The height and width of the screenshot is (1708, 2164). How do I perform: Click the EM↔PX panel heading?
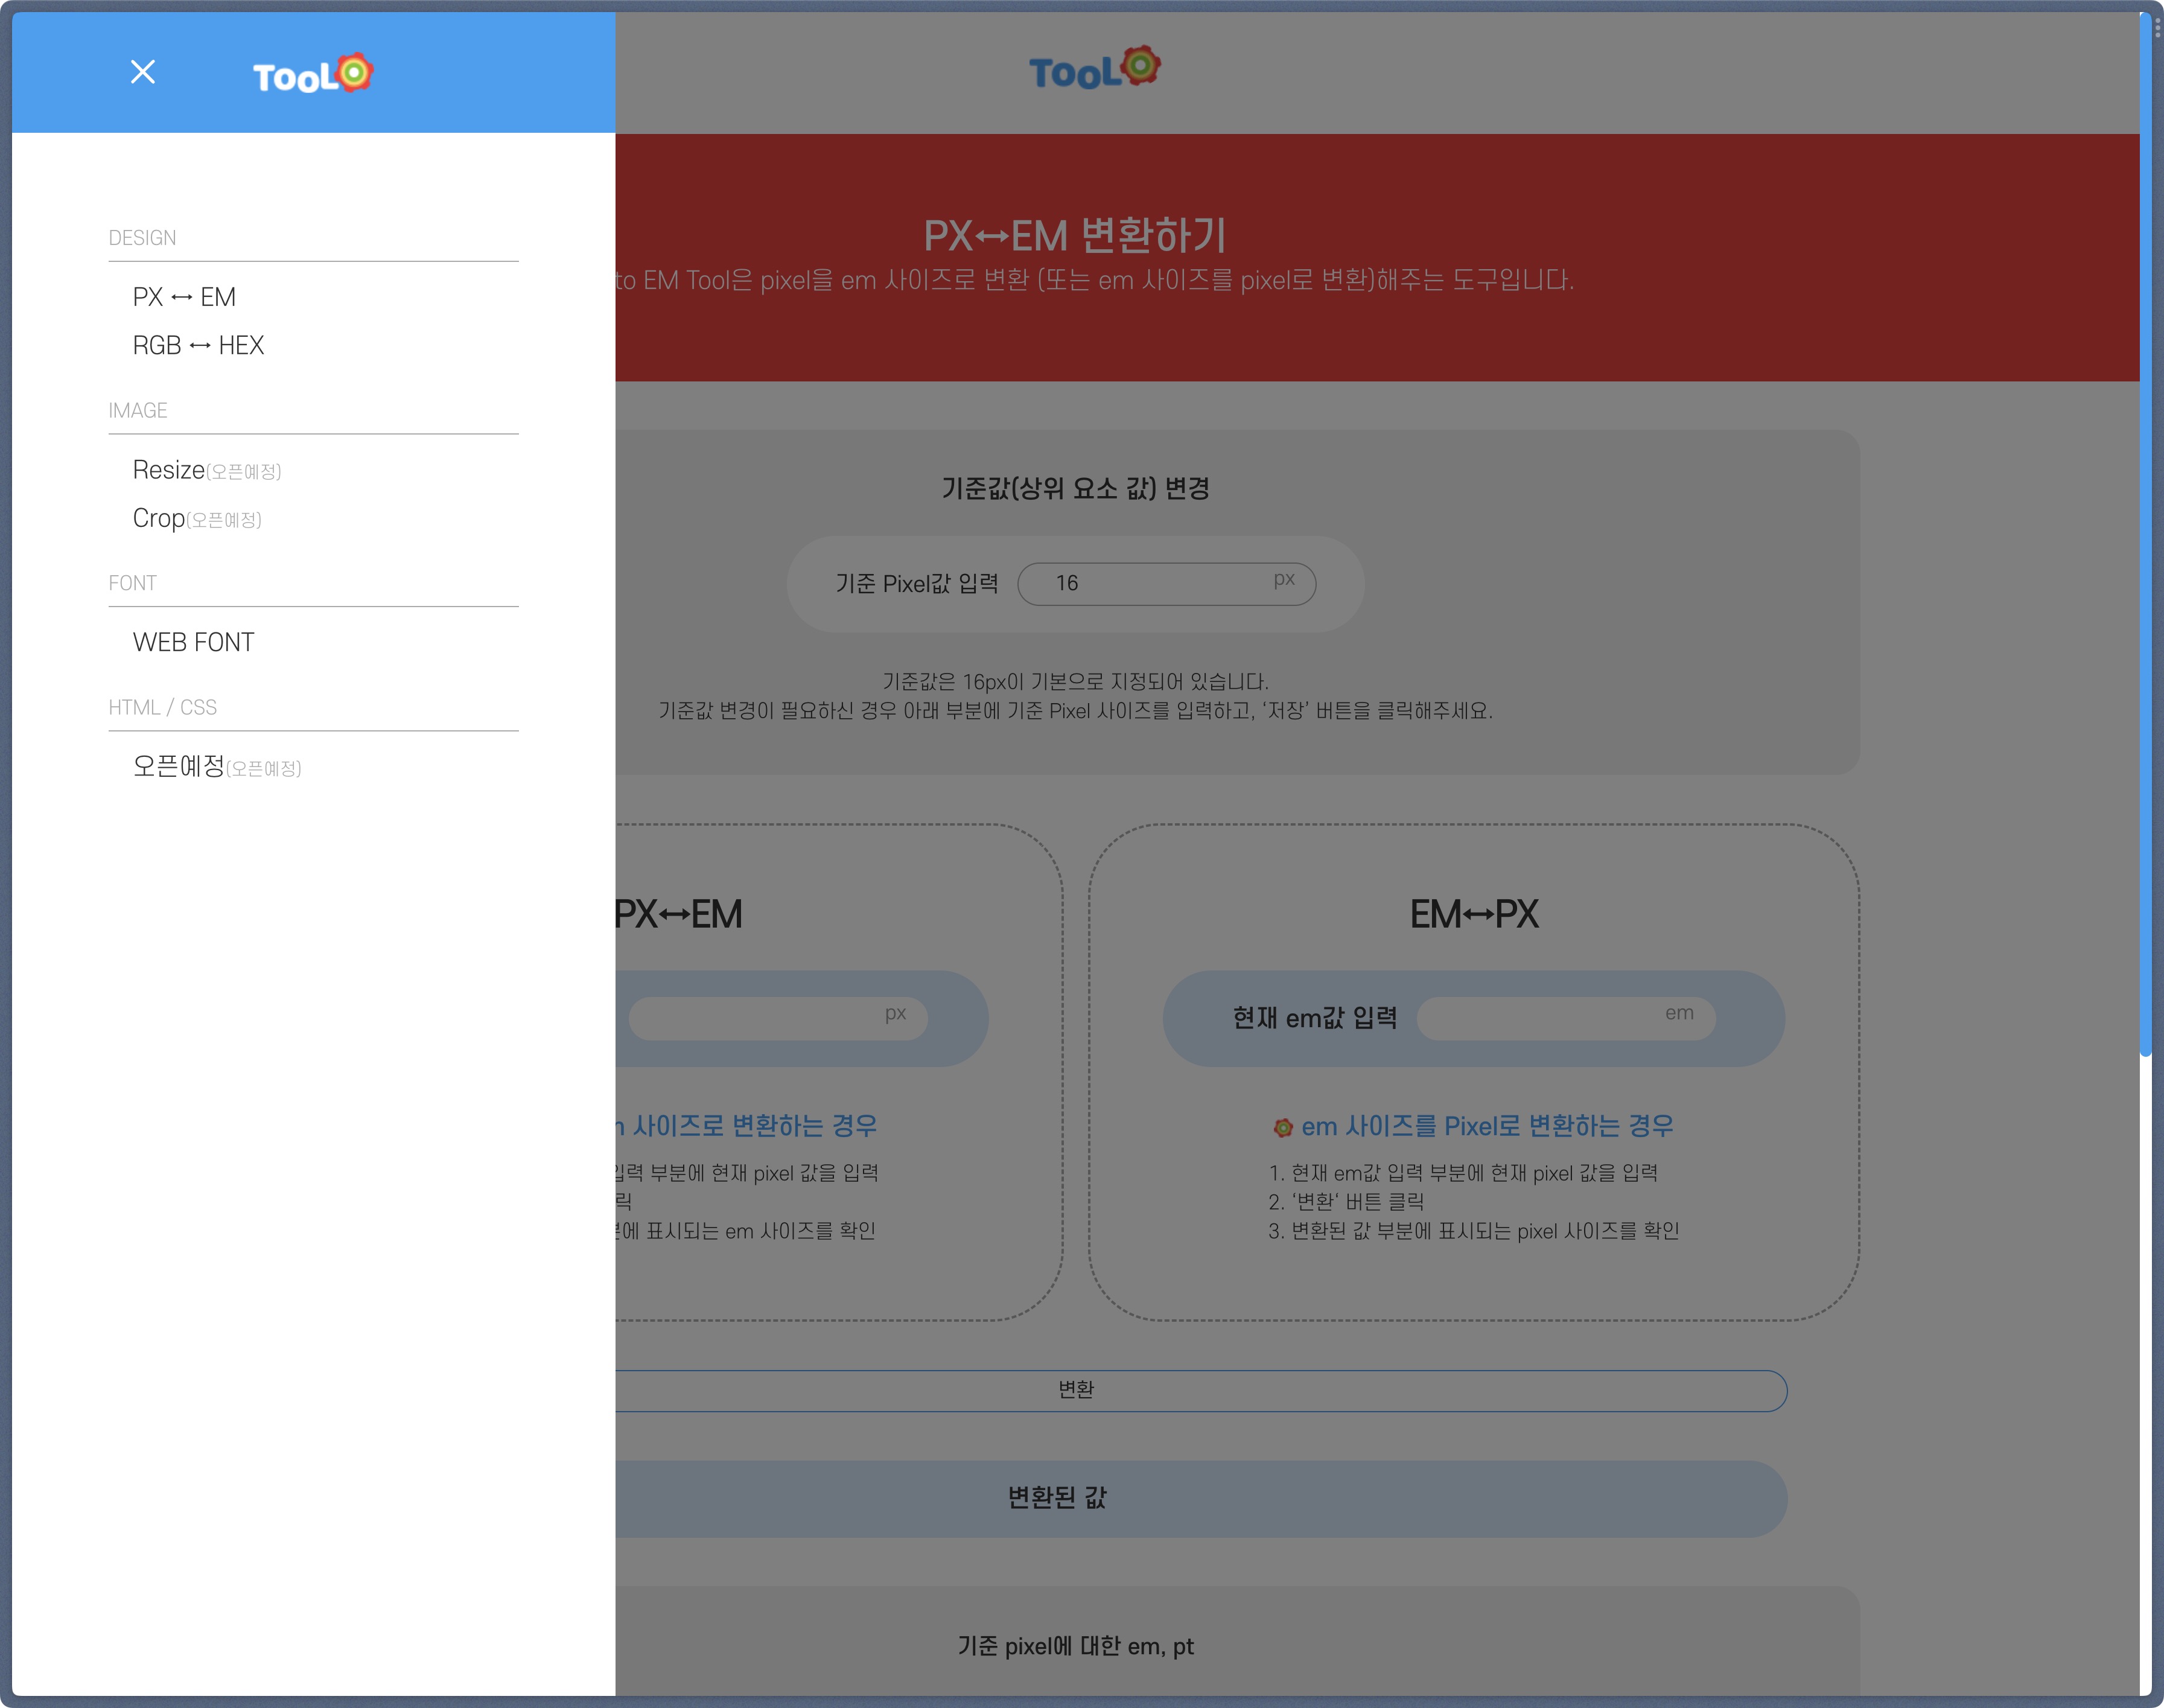[x=1473, y=914]
